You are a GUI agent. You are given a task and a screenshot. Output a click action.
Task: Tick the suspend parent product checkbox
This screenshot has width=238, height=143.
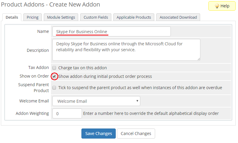pyautogui.click(x=54, y=88)
